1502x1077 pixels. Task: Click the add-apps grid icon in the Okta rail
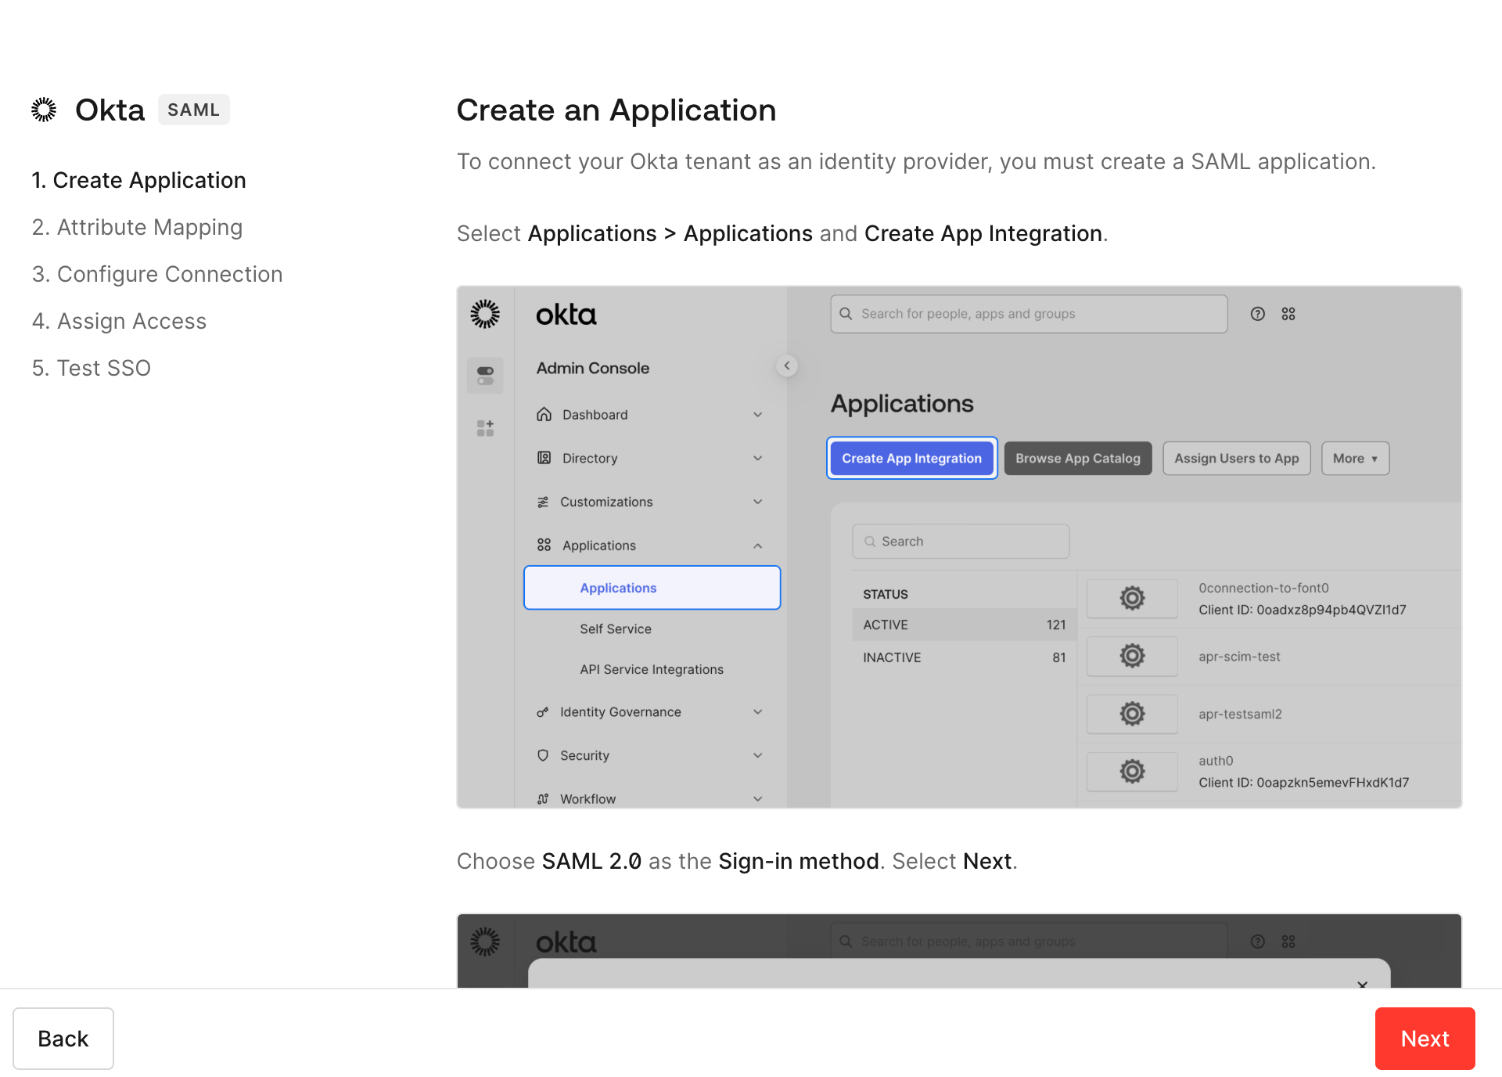[x=485, y=428]
